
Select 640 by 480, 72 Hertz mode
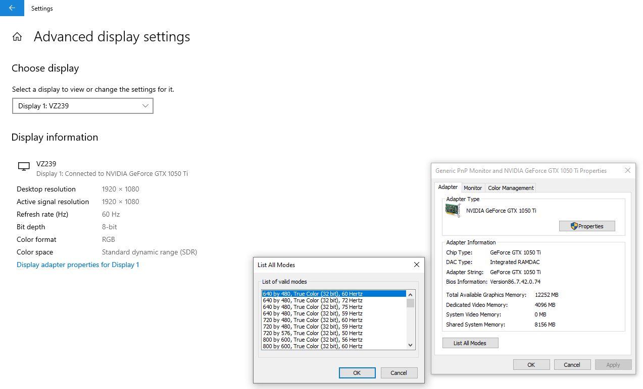coord(334,300)
